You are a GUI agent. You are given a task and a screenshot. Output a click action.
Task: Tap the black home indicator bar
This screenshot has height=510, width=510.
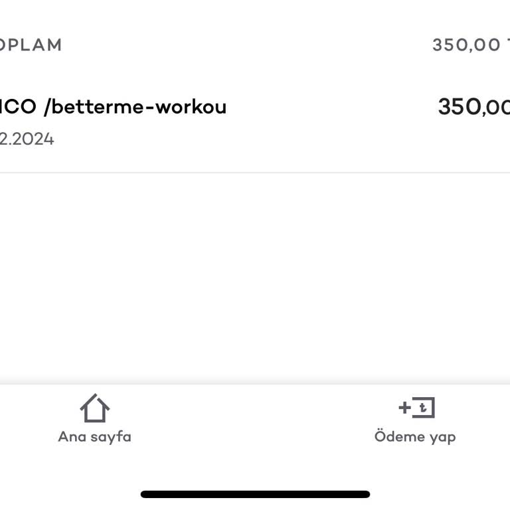pyautogui.click(x=255, y=494)
